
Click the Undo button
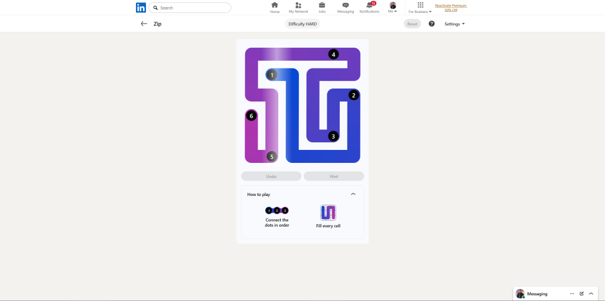pyautogui.click(x=271, y=176)
